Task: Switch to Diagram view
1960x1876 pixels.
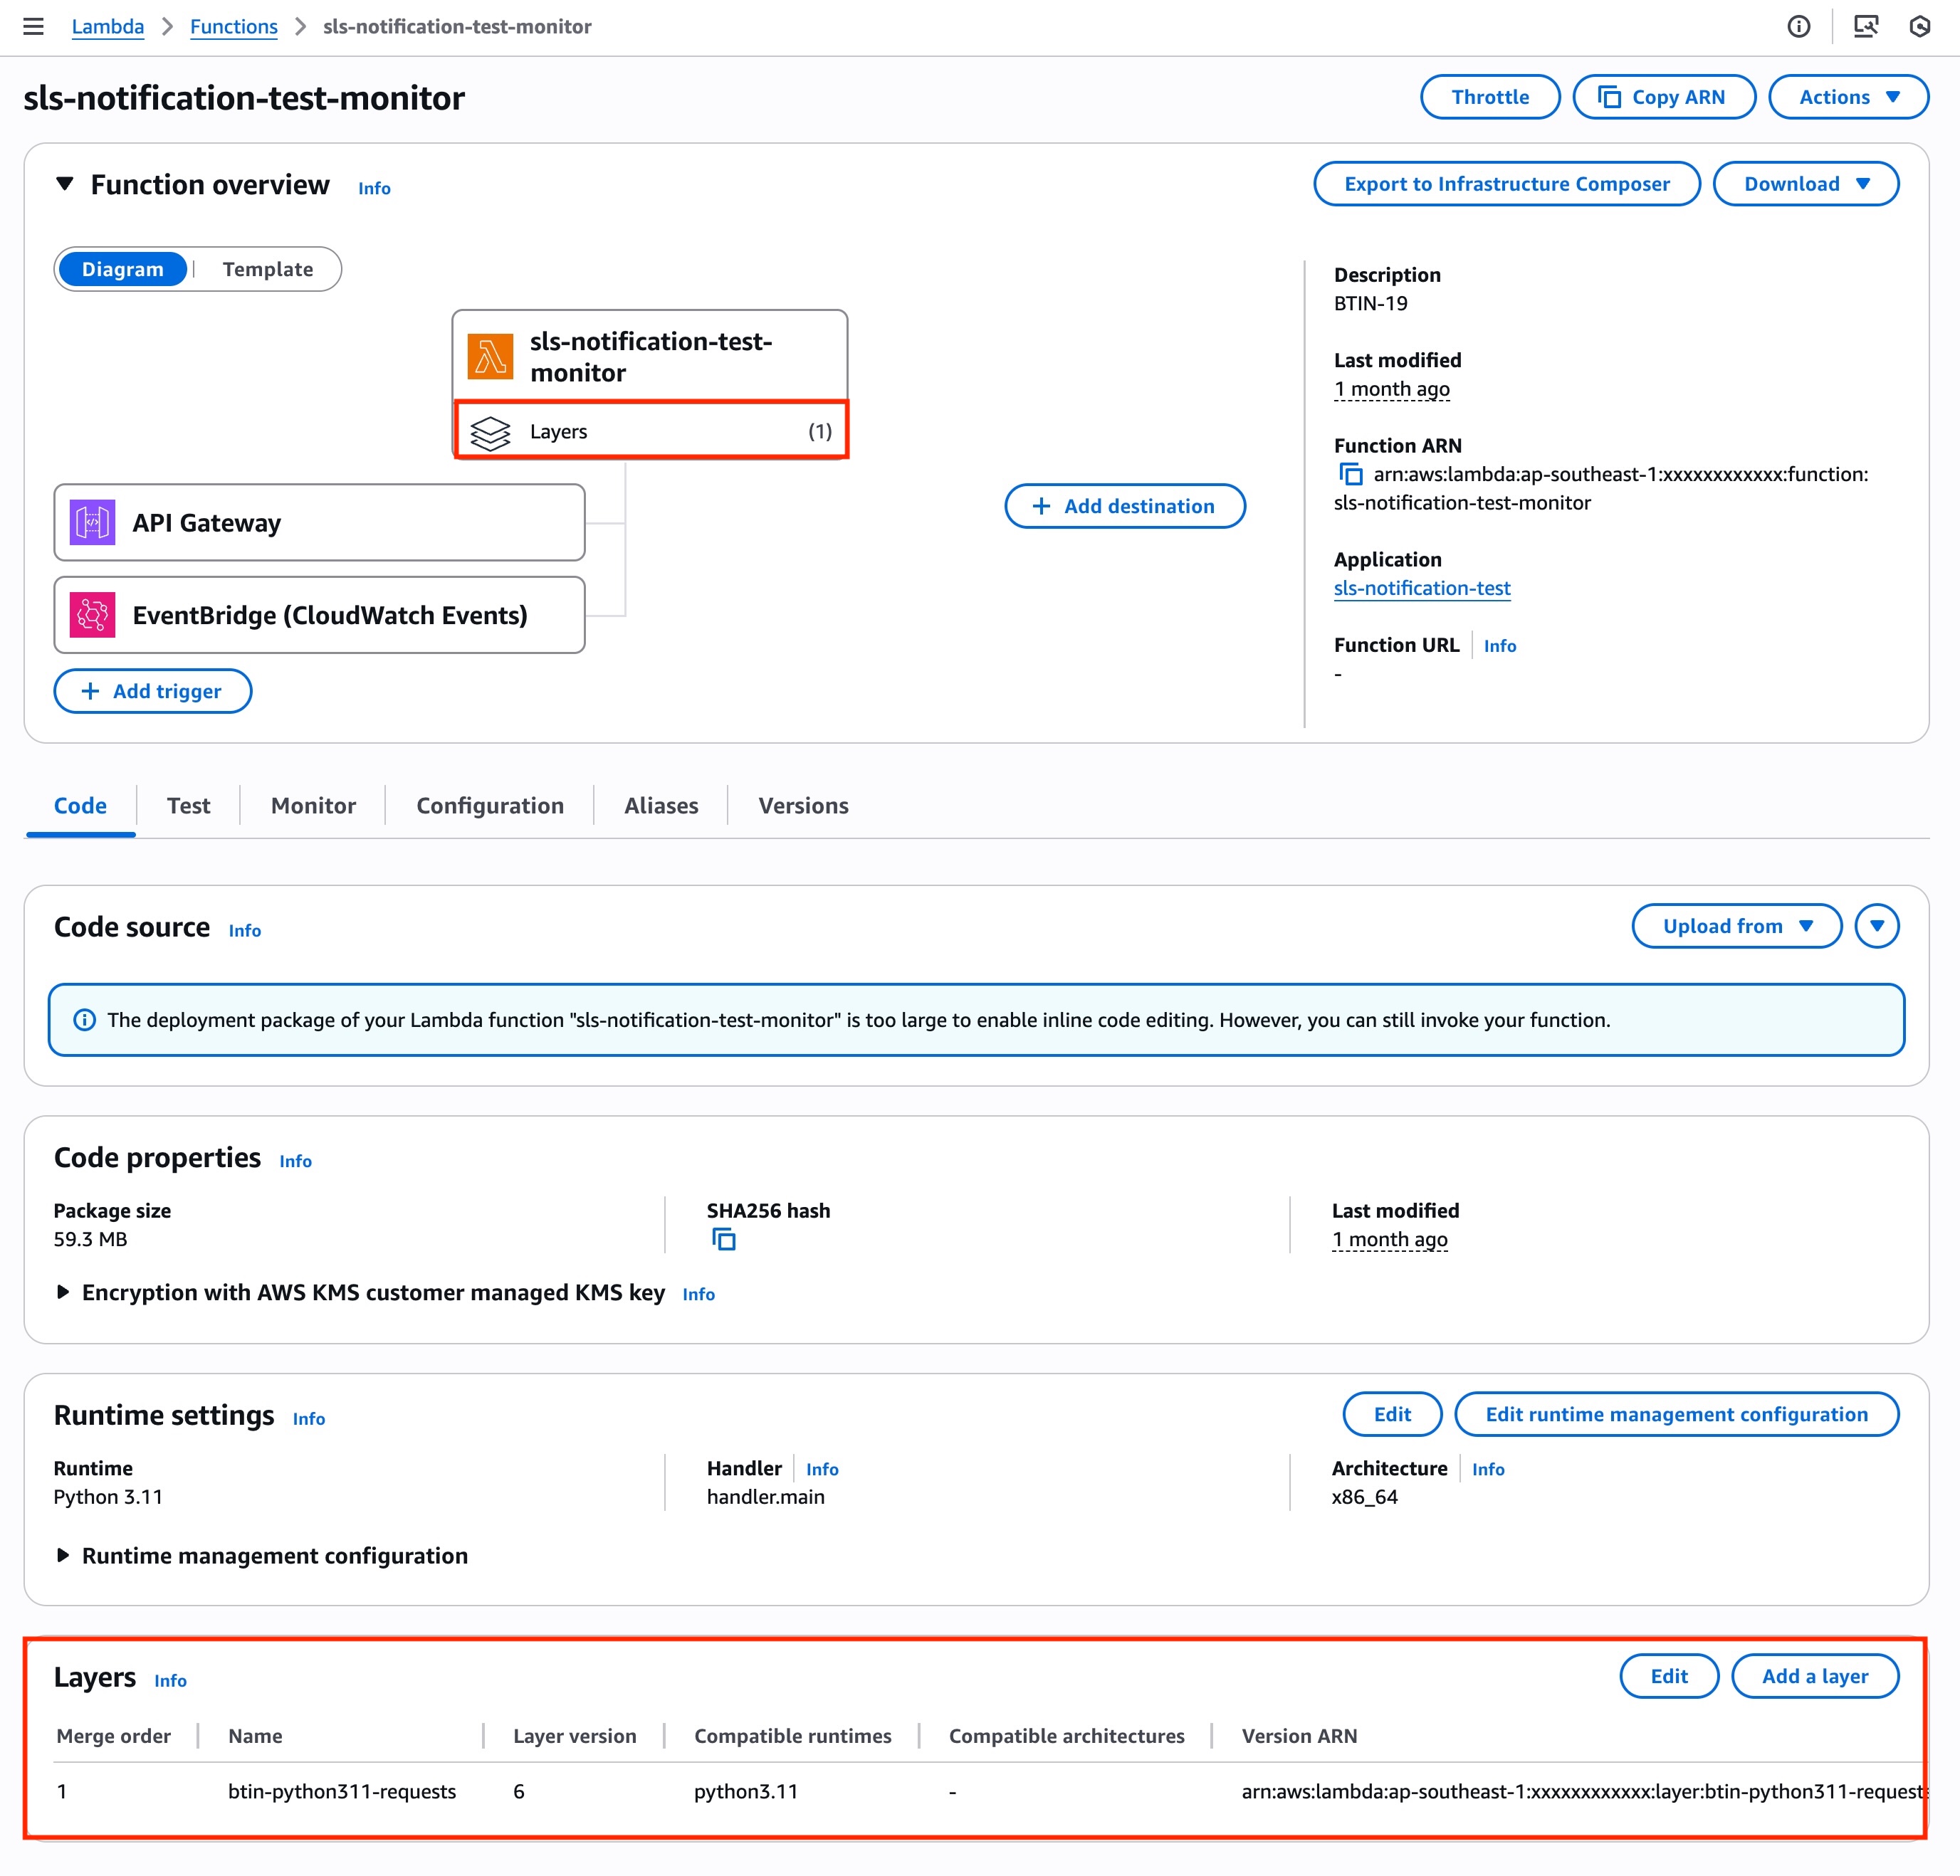Action: [x=122, y=269]
